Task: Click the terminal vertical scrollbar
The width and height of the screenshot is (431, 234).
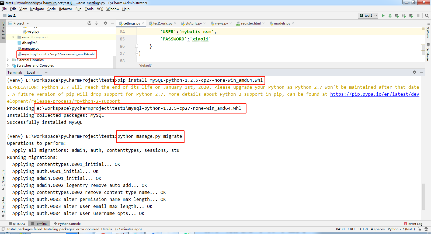Action: pos(423,197)
